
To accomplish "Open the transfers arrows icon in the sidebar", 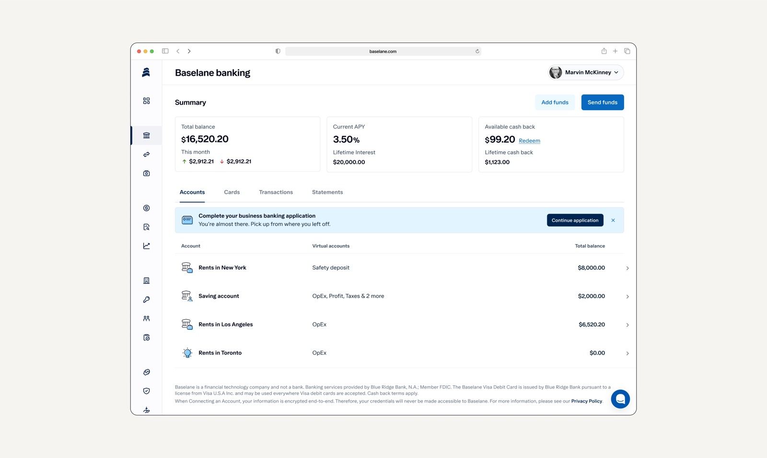I will pos(146,155).
